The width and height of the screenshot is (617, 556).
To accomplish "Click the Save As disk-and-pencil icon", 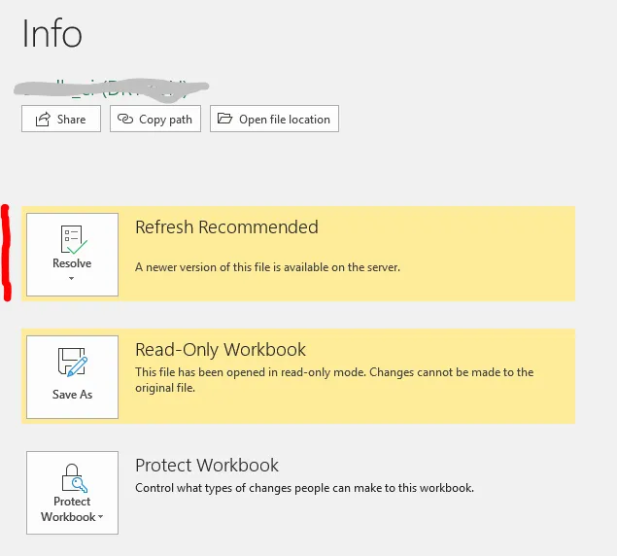I will click(x=73, y=365).
